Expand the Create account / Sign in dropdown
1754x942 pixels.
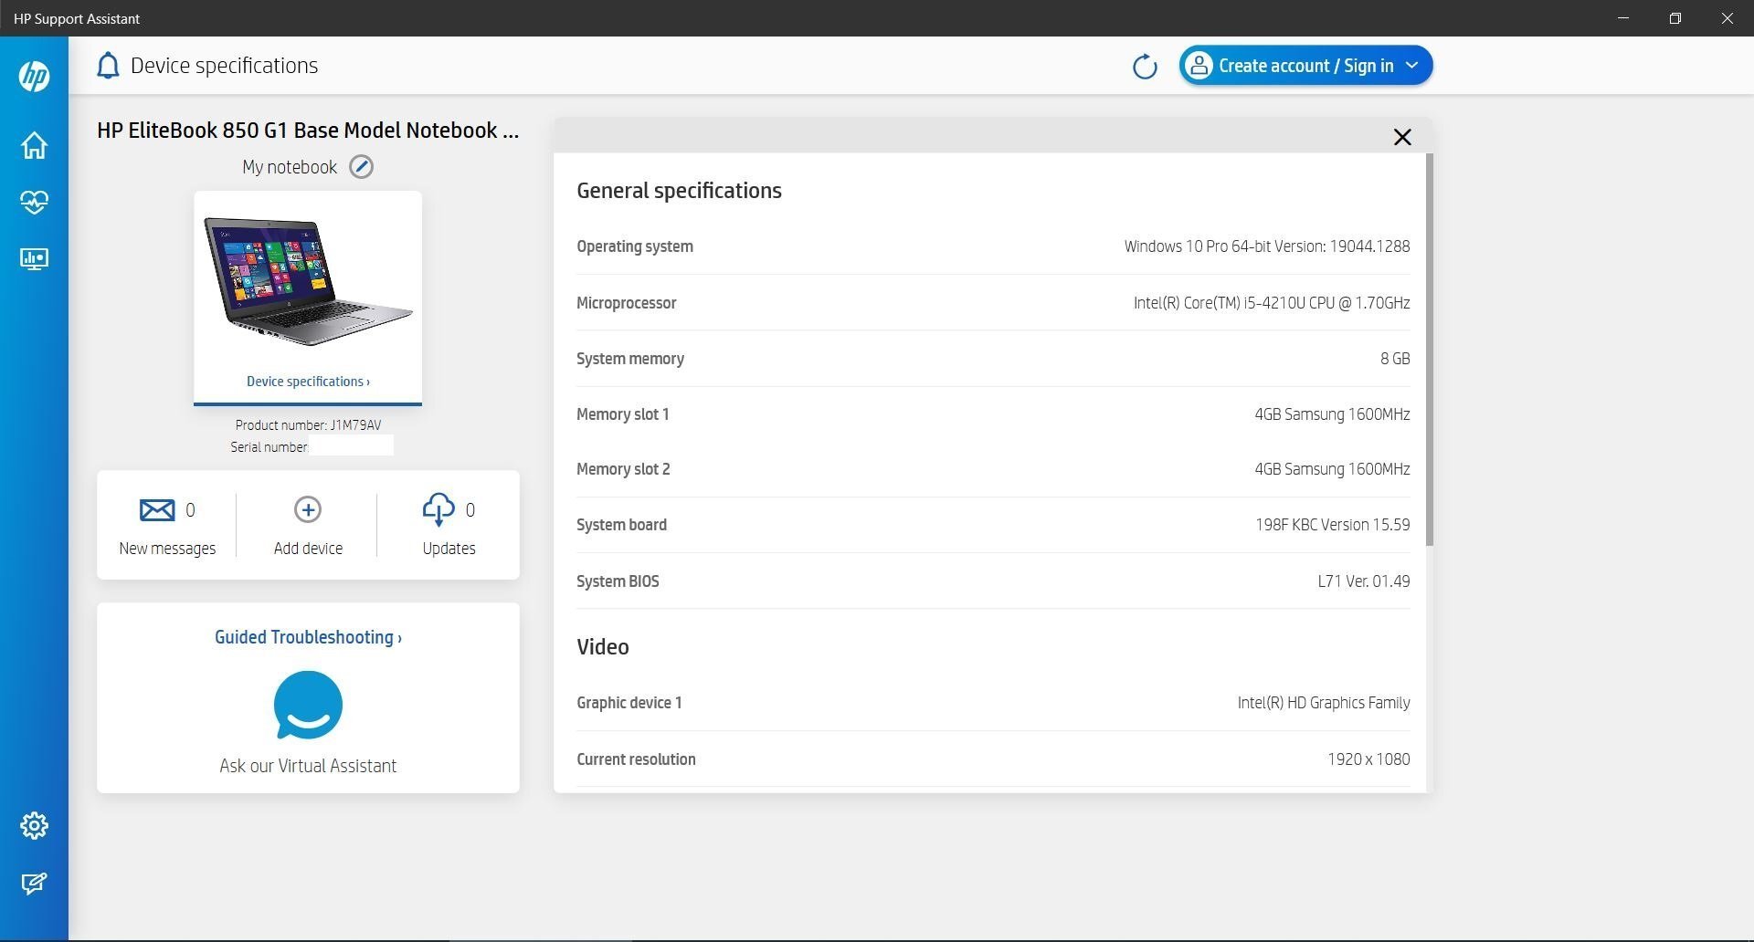(1411, 66)
